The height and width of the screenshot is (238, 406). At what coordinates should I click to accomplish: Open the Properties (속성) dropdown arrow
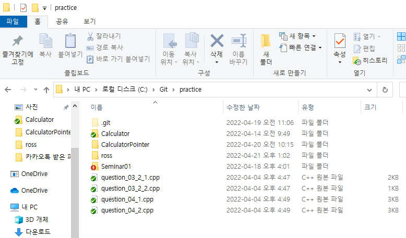pos(340,62)
